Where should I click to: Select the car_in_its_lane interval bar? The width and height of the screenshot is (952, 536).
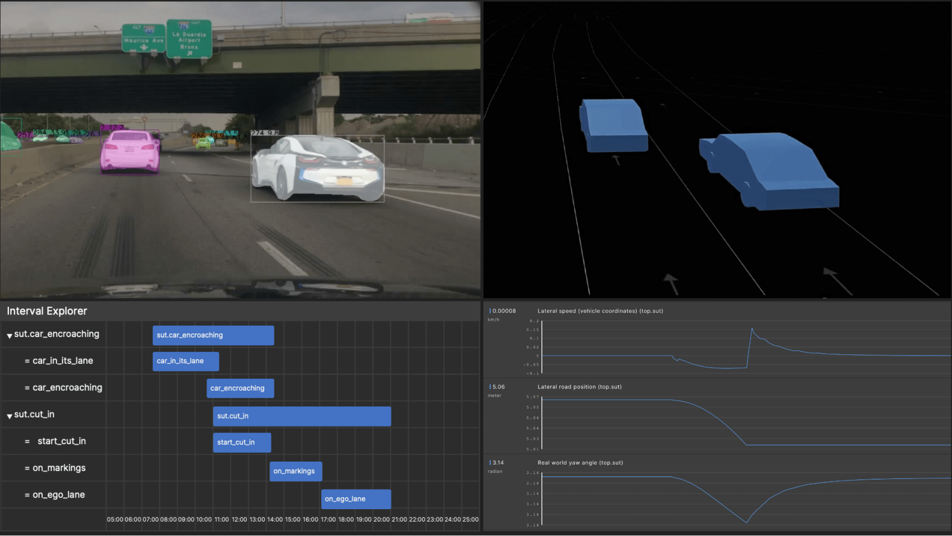[186, 361]
